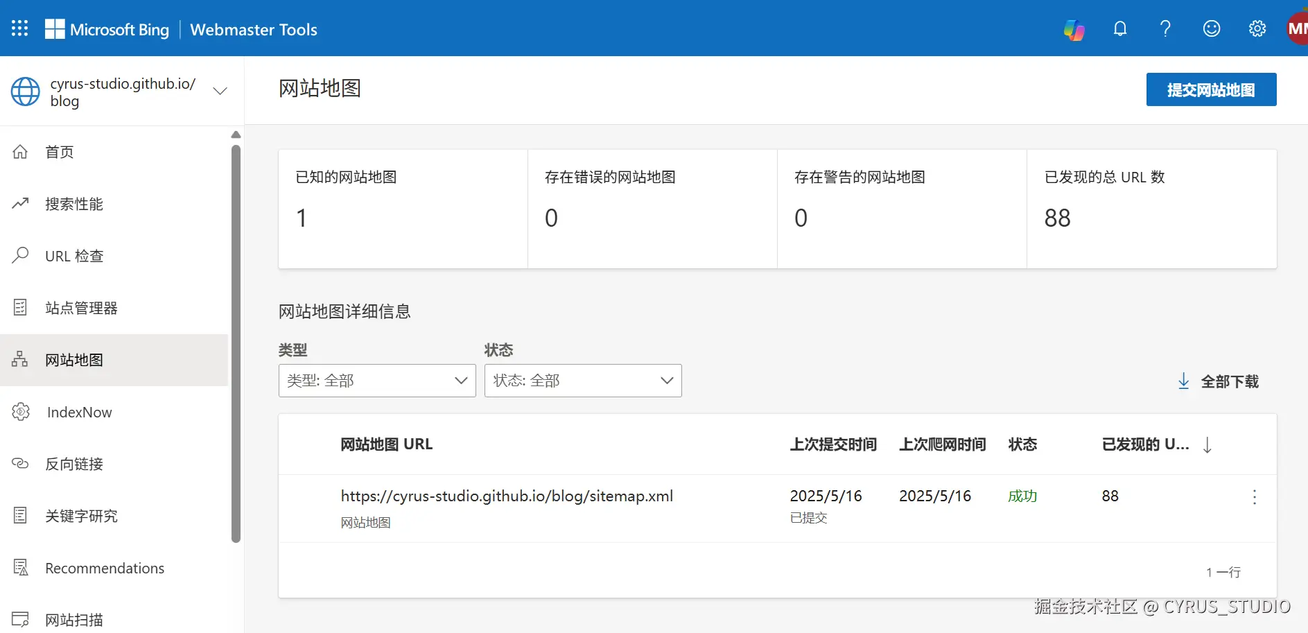Image resolution: width=1308 pixels, height=633 pixels.
Task: Sort by 已发现的 U... column
Action: click(1146, 444)
